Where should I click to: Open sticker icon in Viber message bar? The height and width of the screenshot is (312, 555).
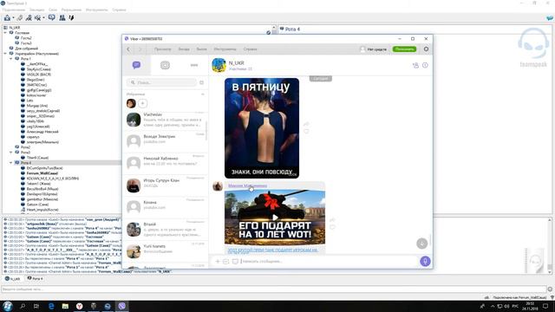[x=225, y=262]
